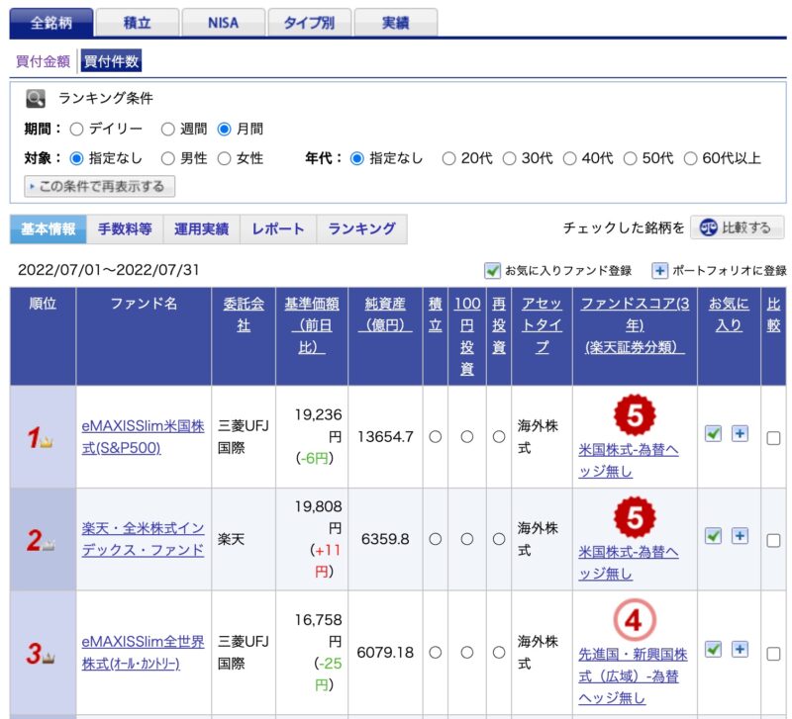The height and width of the screenshot is (719, 792).
Task: Sort by the 再投資 column header
Action: [x=499, y=325]
